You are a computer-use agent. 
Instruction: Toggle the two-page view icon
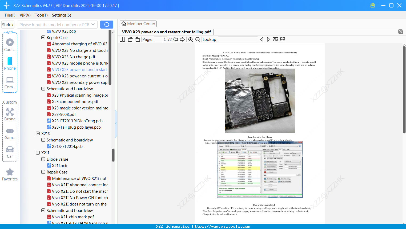coord(122,40)
